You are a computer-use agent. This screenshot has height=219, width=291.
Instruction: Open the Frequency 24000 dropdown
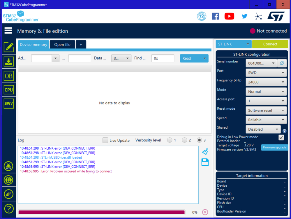266,82
